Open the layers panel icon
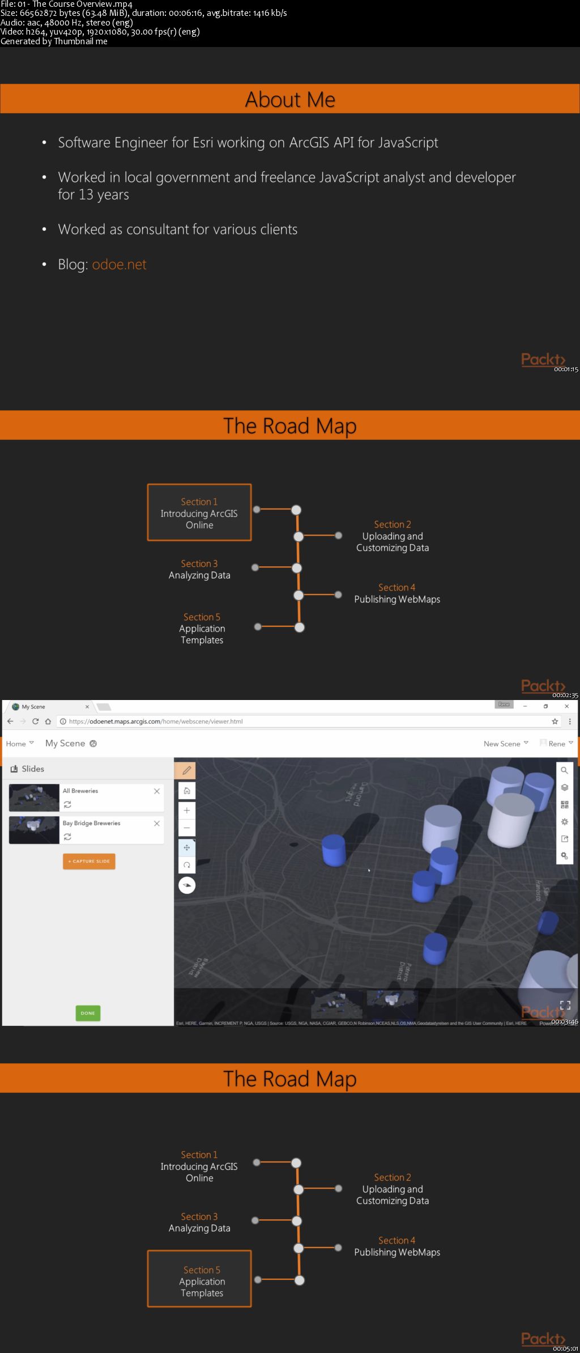The image size is (580, 1353). coord(564,787)
